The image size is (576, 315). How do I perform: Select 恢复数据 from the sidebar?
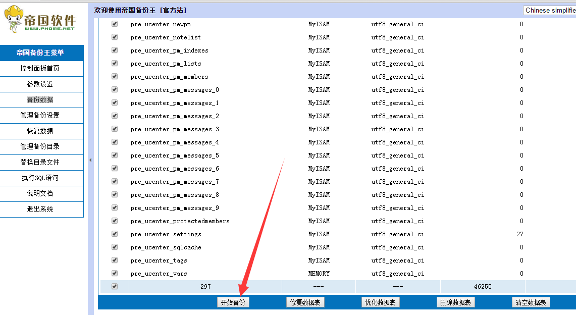(x=40, y=131)
